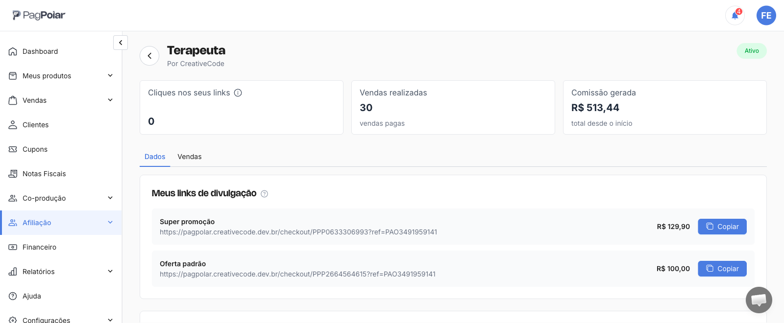Click the Oferta padrão checkout URL
Viewport: 784px width, 323px height.
tap(297, 274)
